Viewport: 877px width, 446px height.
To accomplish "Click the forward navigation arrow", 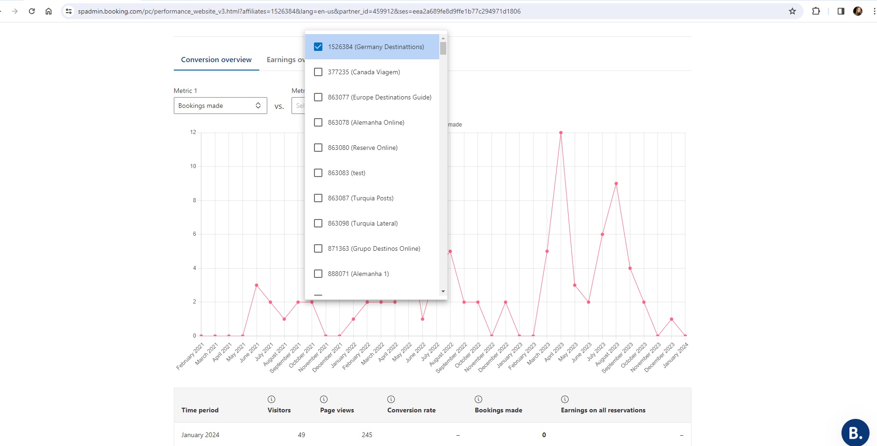I will (x=15, y=11).
